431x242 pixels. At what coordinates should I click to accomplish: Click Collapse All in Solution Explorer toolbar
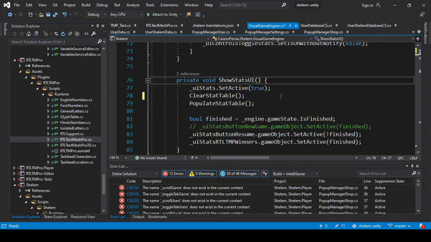point(70,34)
